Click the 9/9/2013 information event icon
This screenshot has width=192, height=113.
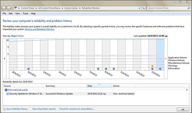tap(106, 69)
